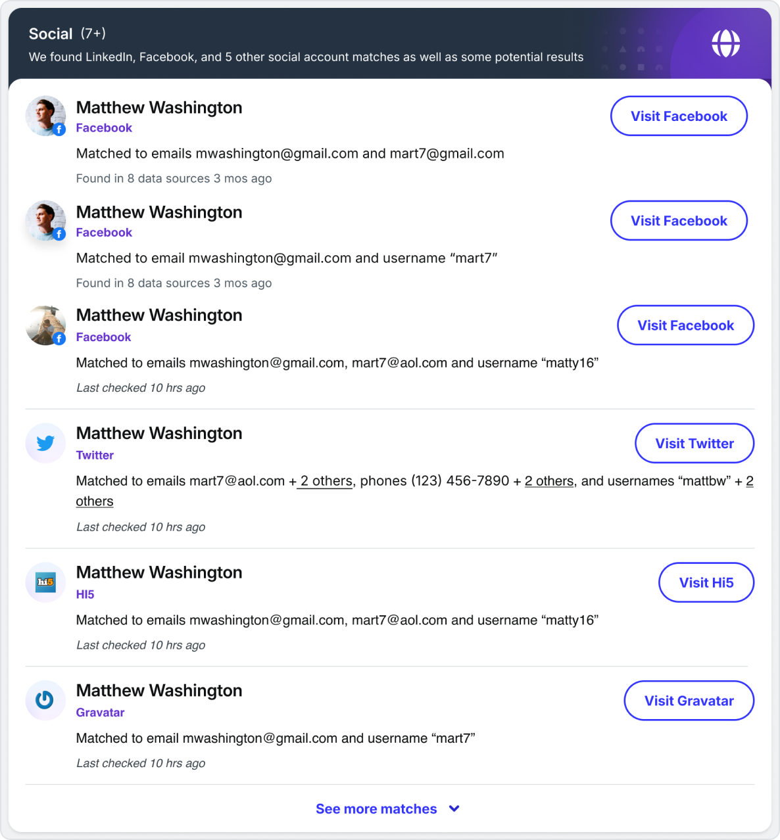Image resolution: width=780 pixels, height=840 pixels.
Task: Expand "2 others" after the phone number
Action: (x=549, y=481)
